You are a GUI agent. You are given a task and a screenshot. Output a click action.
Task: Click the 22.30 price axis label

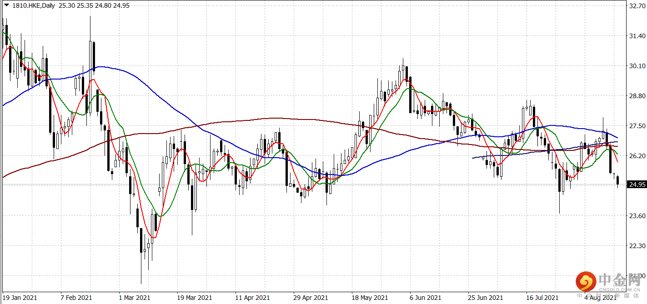[x=637, y=246]
